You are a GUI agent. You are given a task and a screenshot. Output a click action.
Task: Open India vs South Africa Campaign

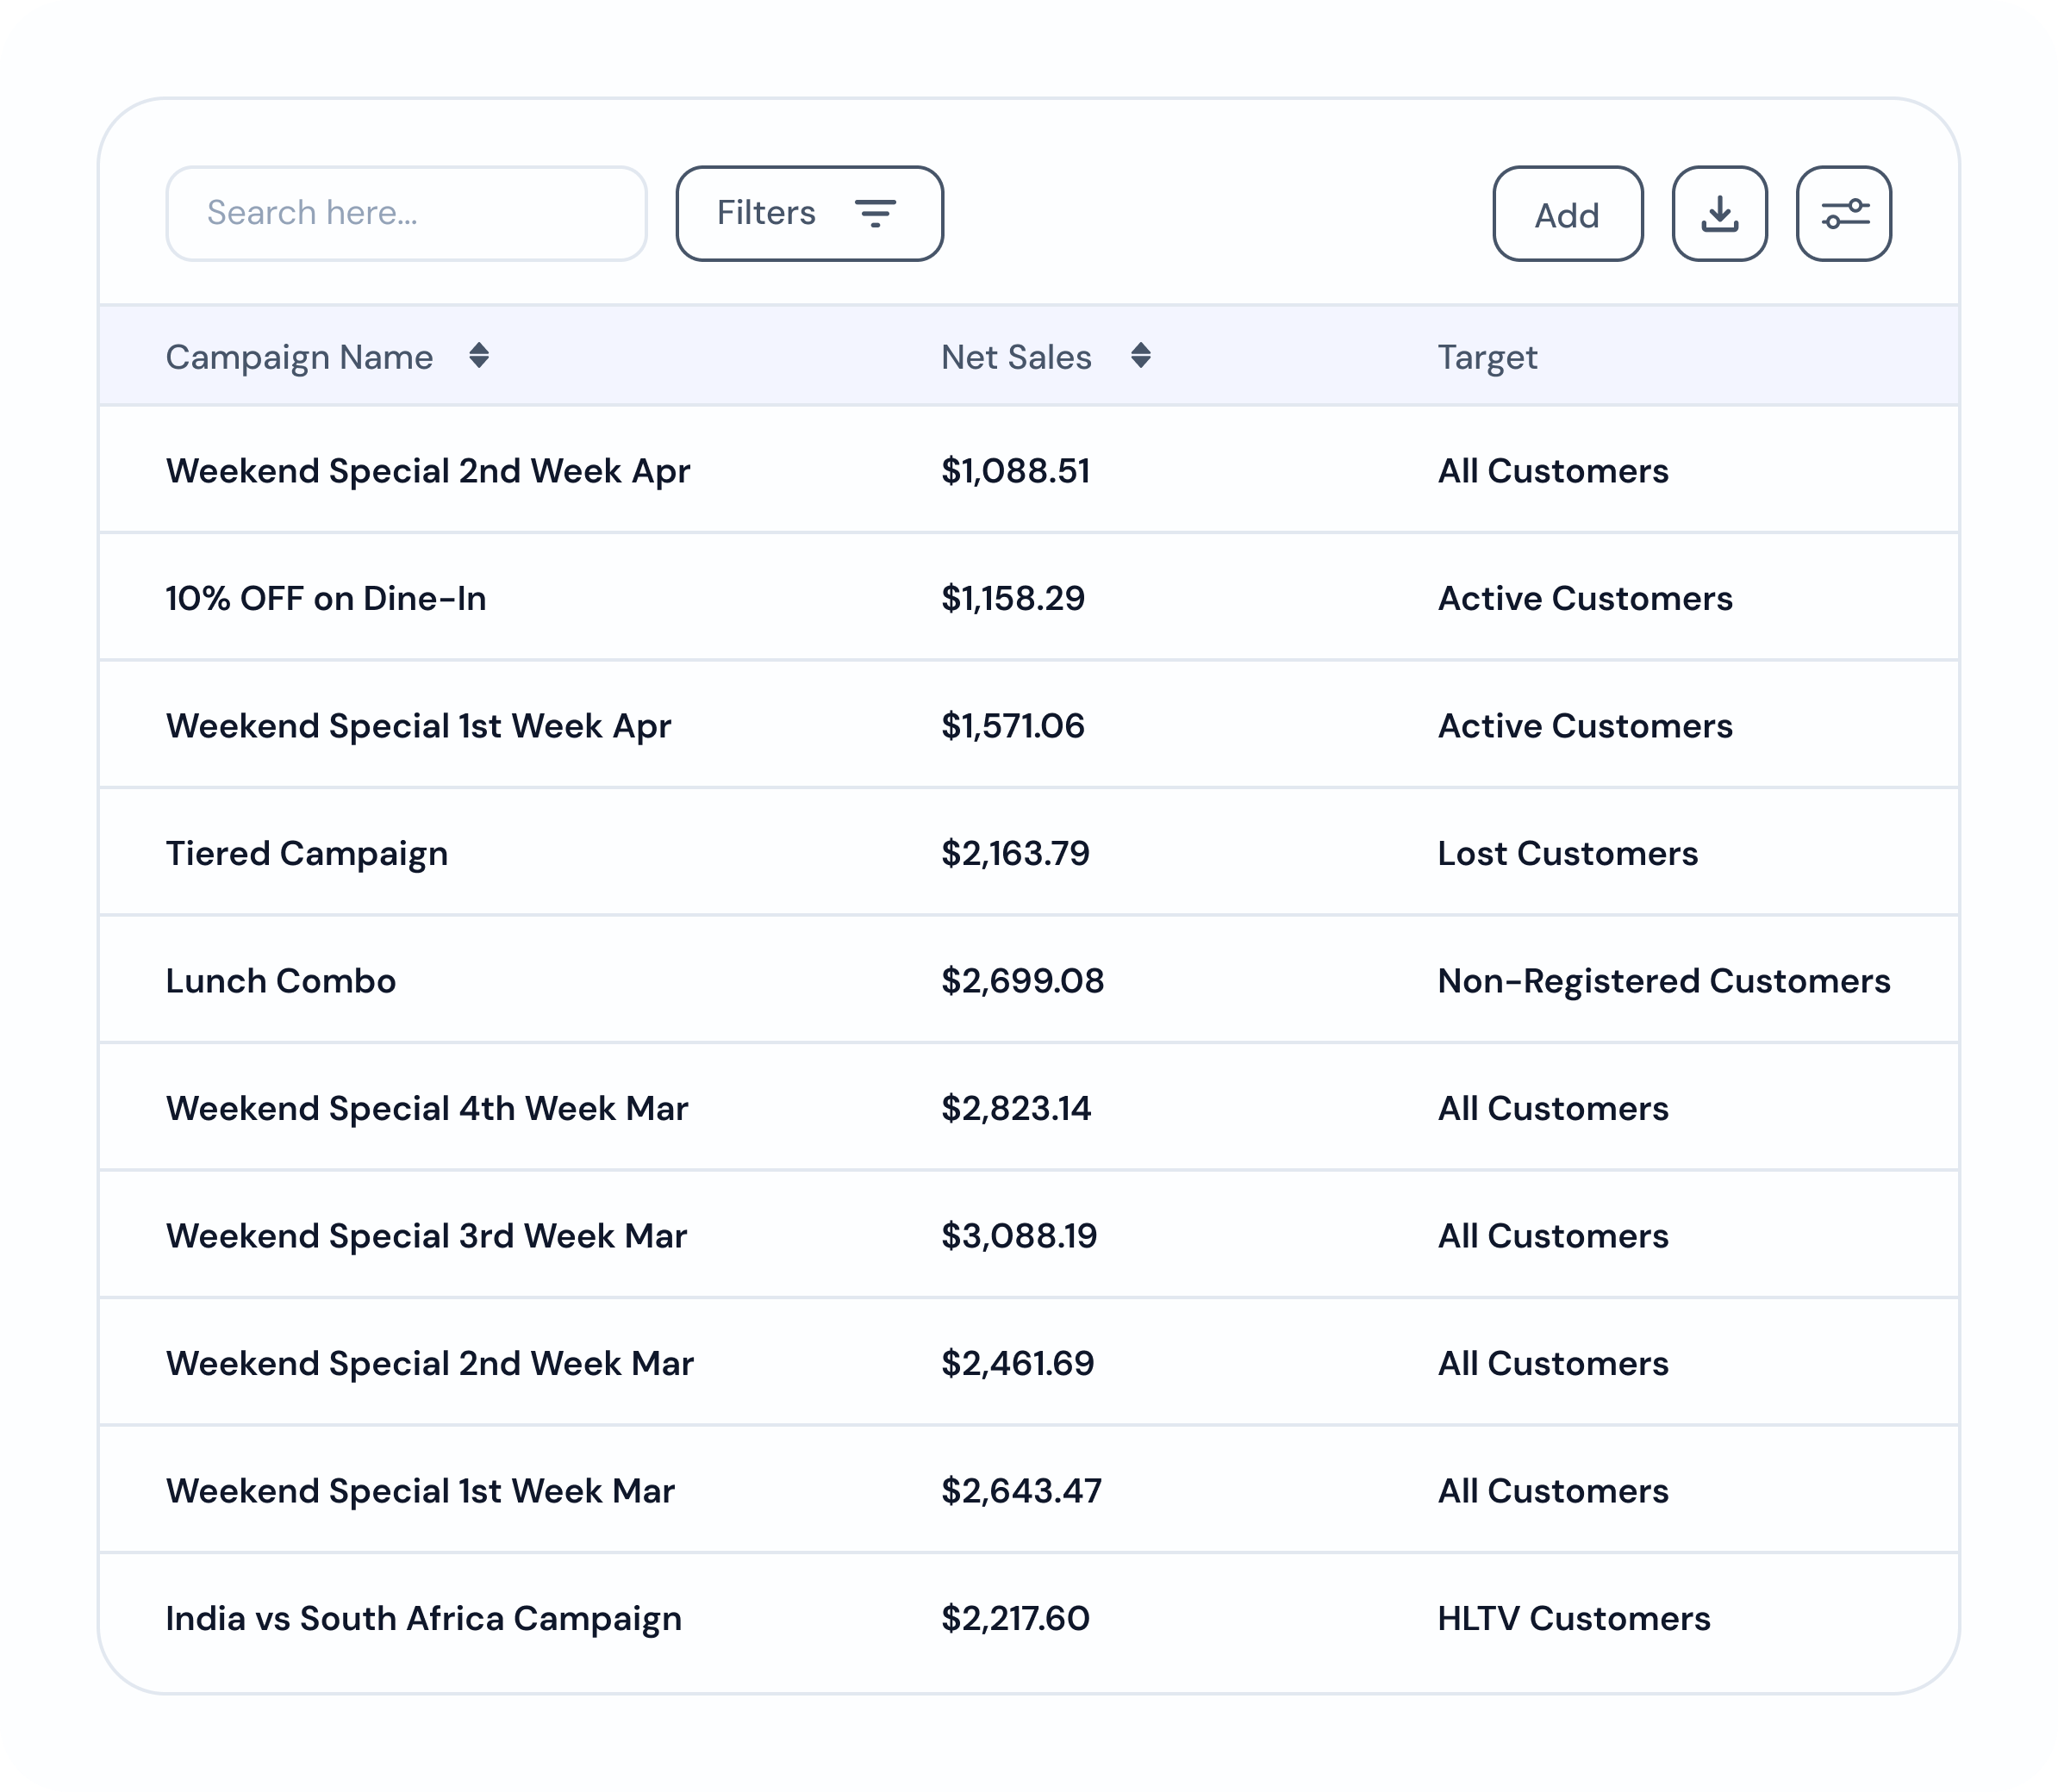coord(423,1619)
